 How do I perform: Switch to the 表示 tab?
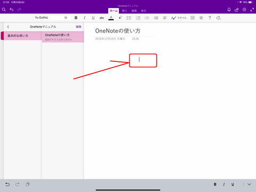(143, 11)
